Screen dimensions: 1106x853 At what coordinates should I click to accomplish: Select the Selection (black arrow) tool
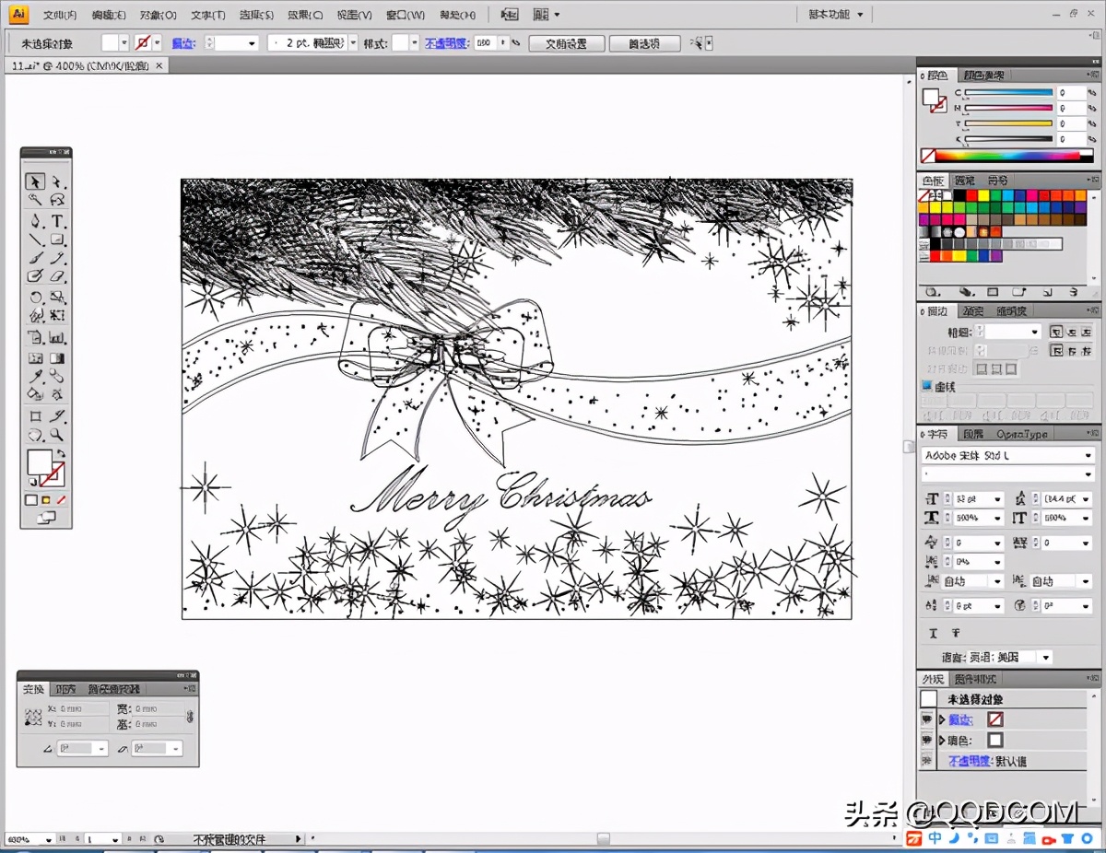pyautogui.click(x=35, y=181)
